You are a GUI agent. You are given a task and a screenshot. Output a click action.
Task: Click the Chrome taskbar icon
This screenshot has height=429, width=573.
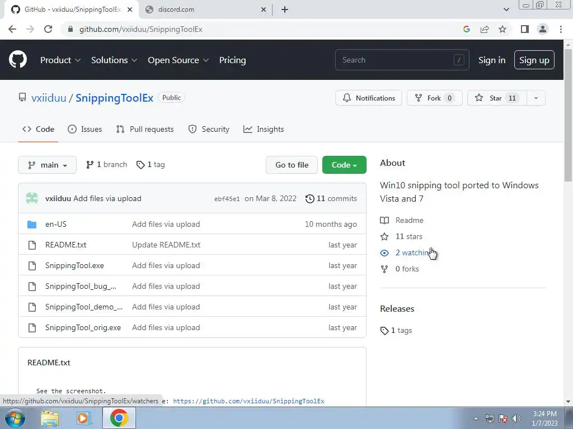click(x=119, y=418)
